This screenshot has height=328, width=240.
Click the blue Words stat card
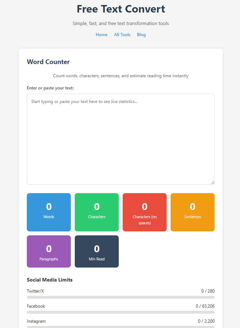point(49,212)
